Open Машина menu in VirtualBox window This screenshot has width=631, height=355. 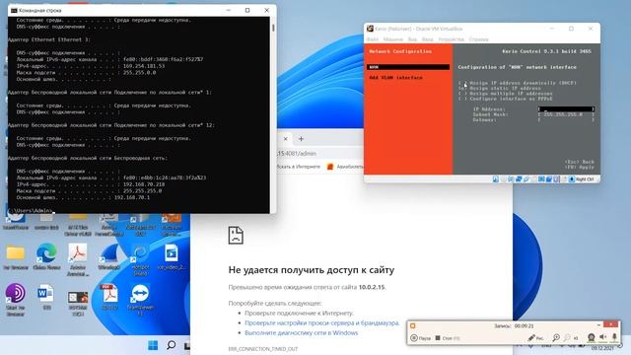coord(392,39)
